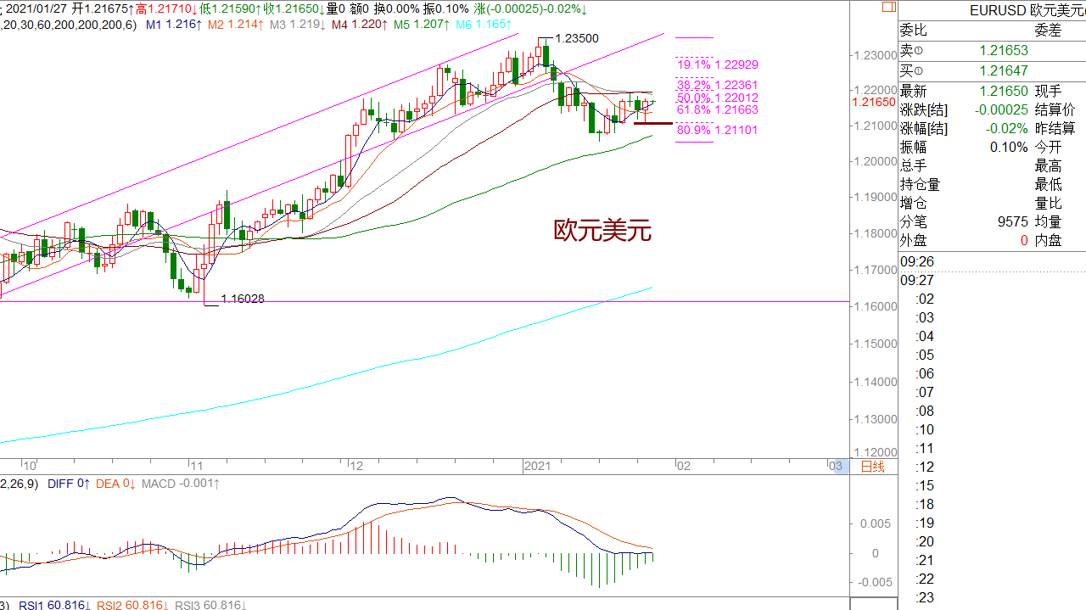Click the M2 1.214 moving average label
Image resolution: width=1086 pixels, height=610 pixels.
(236, 25)
